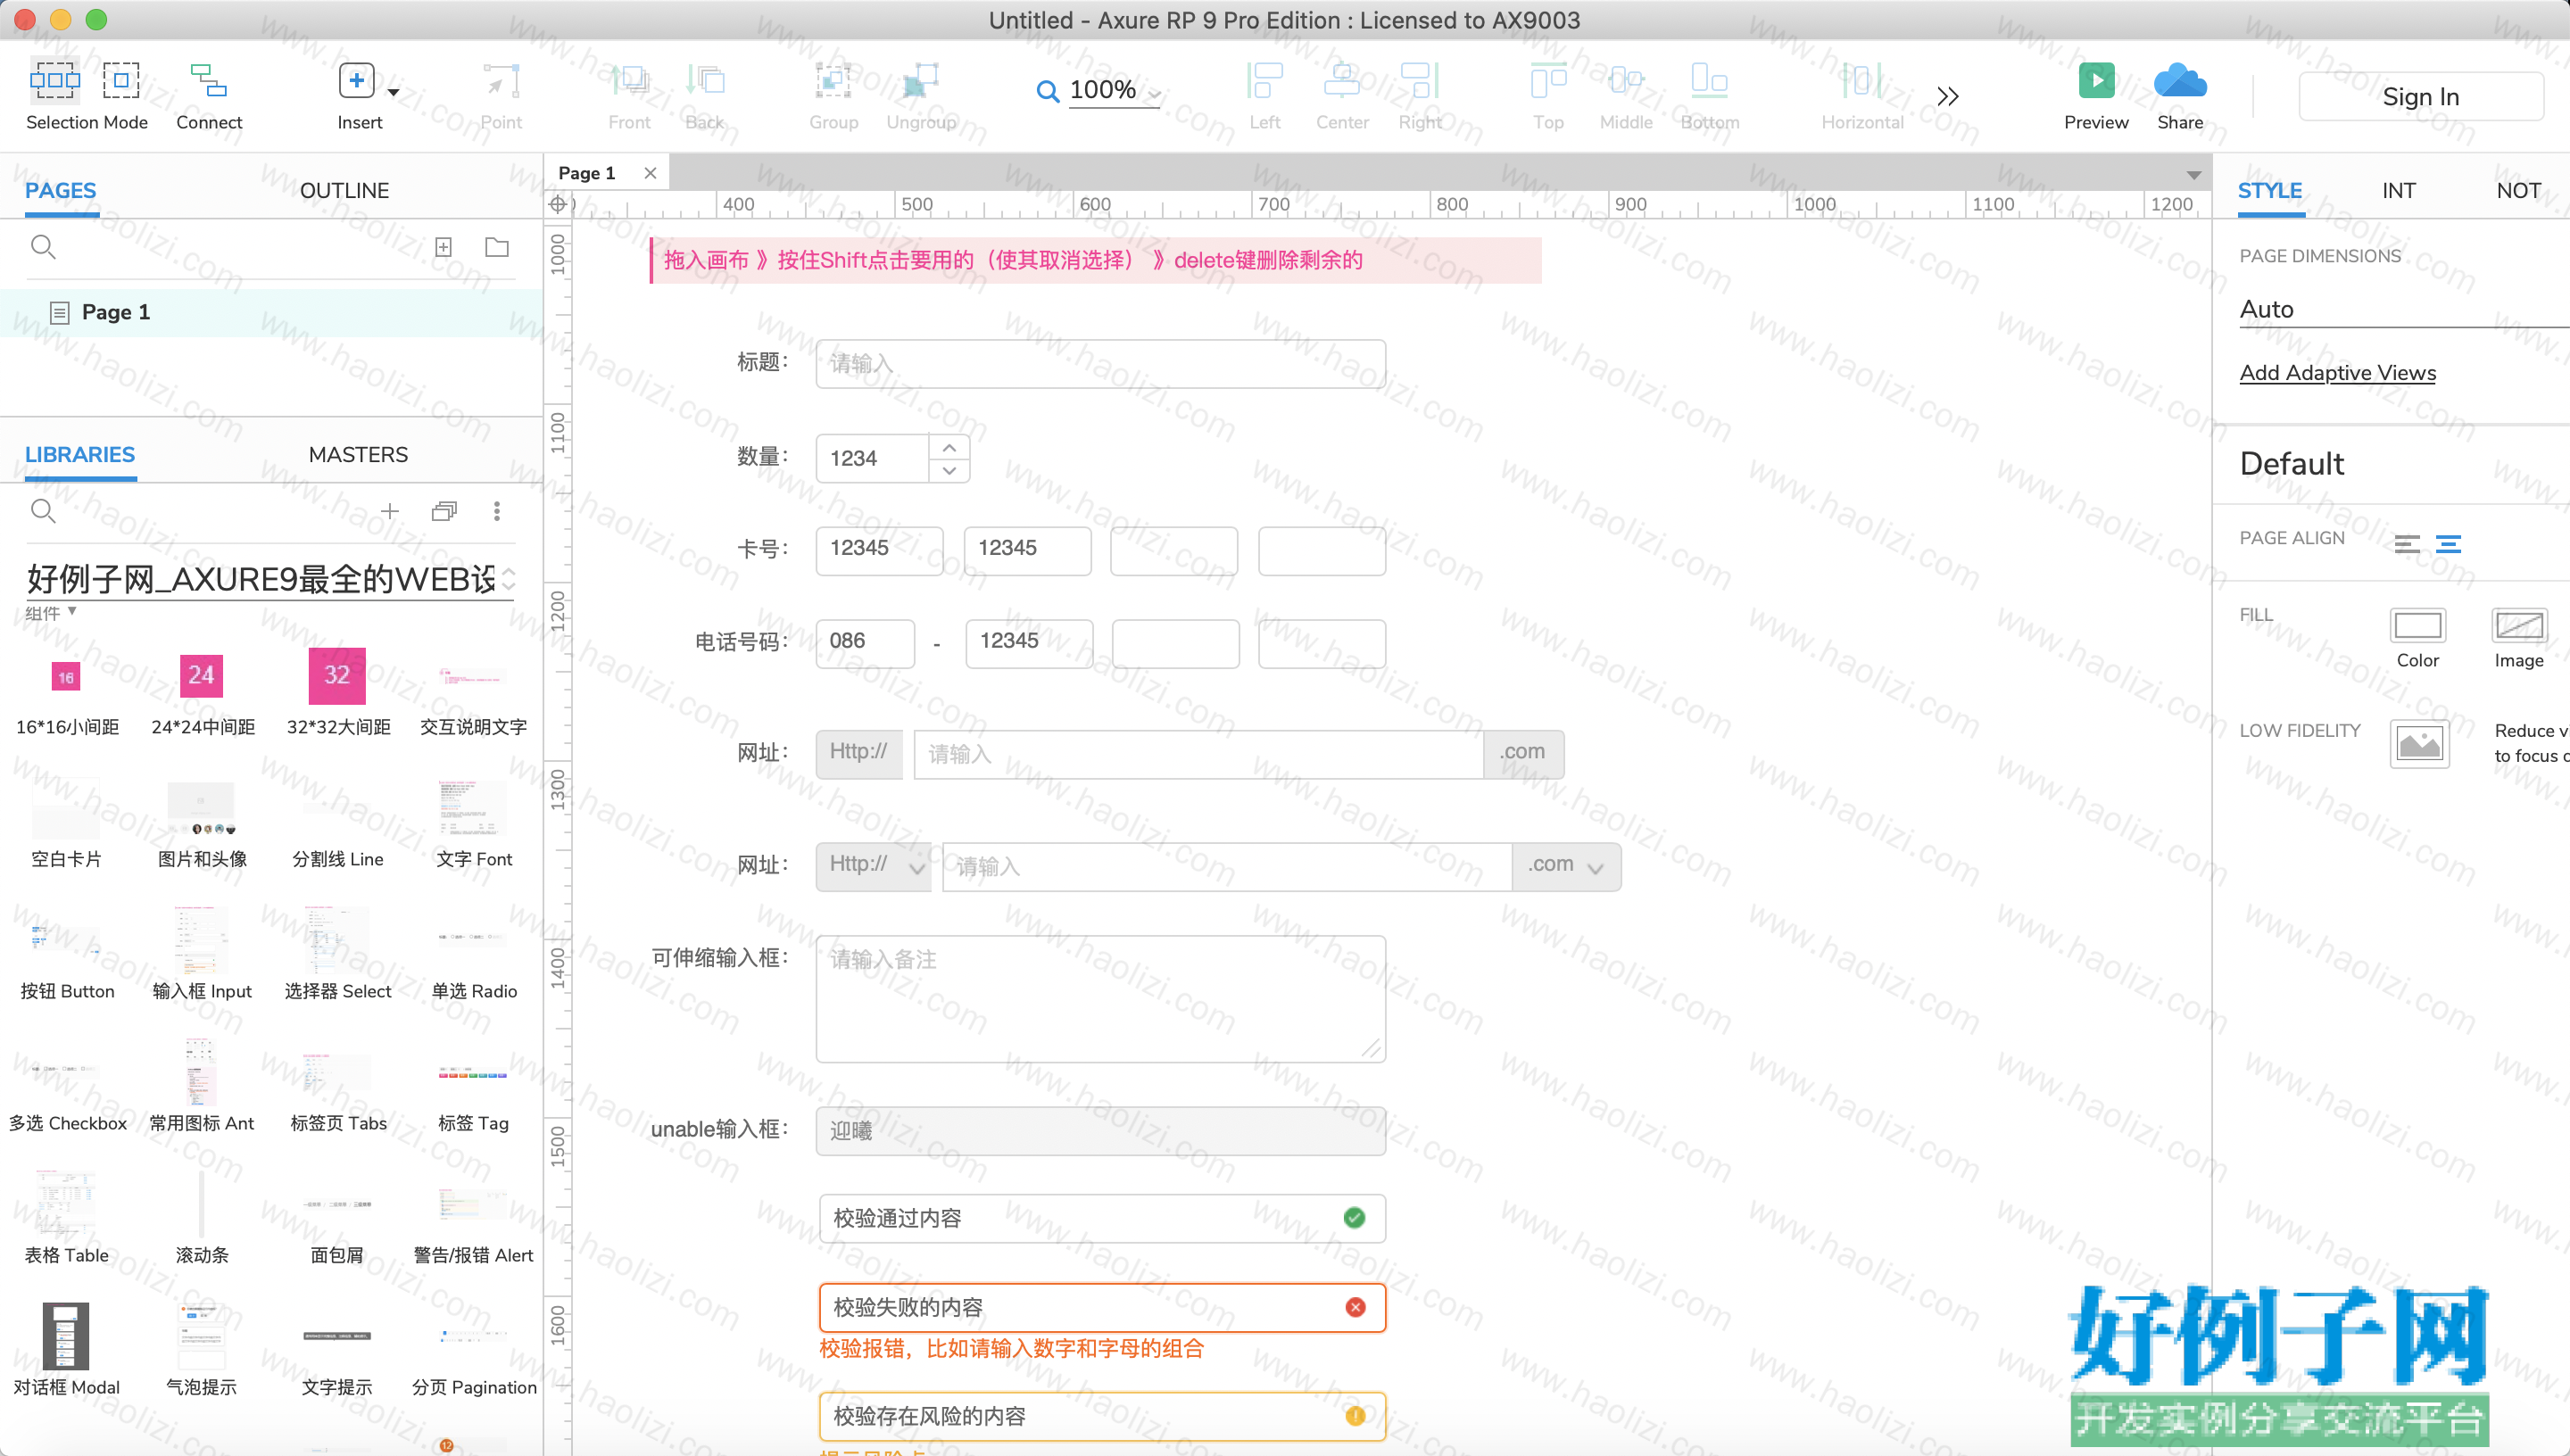
Task: Activate intersected Selection Mode icon
Action: [54, 80]
